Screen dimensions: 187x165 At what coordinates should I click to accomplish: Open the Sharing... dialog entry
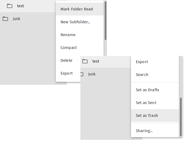pyautogui.click(x=144, y=131)
